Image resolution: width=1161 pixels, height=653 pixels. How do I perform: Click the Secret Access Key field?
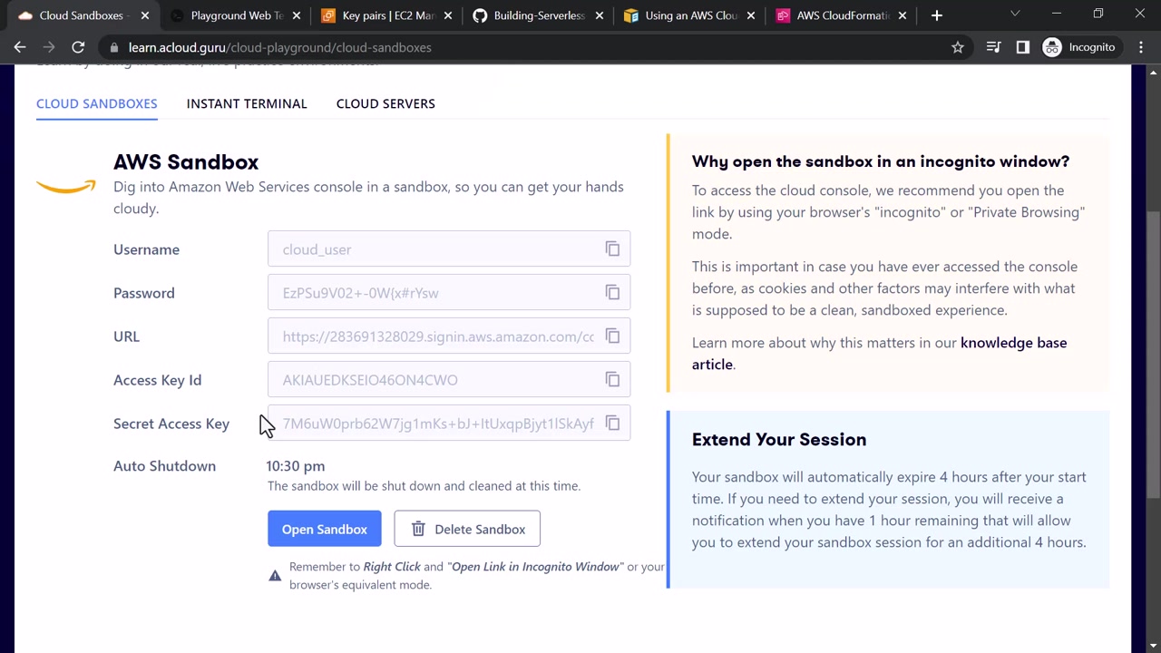[449, 424]
